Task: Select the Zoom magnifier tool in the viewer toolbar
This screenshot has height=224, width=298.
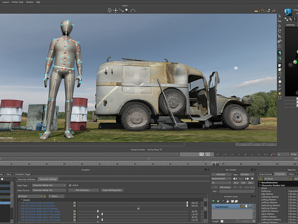Action: tap(127, 10)
